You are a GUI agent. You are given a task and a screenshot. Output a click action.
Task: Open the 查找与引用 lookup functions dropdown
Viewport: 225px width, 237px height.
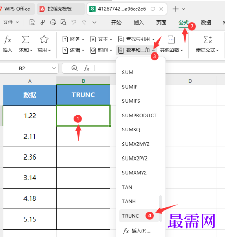point(136,39)
